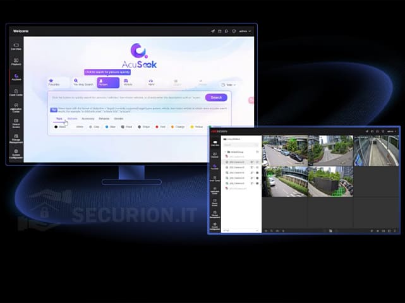The image size is (405, 303).
Task: Open the Today time range dropdown
Action: point(229,85)
